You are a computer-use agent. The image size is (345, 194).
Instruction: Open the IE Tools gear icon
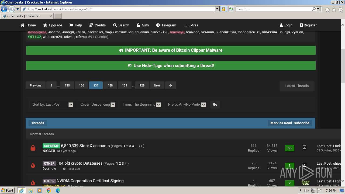point(341,9)
